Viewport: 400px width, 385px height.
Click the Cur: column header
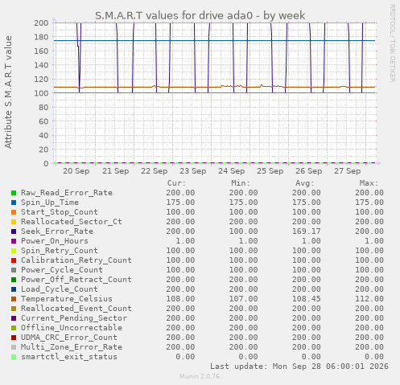pyautogui.click(x=176, y=183)
